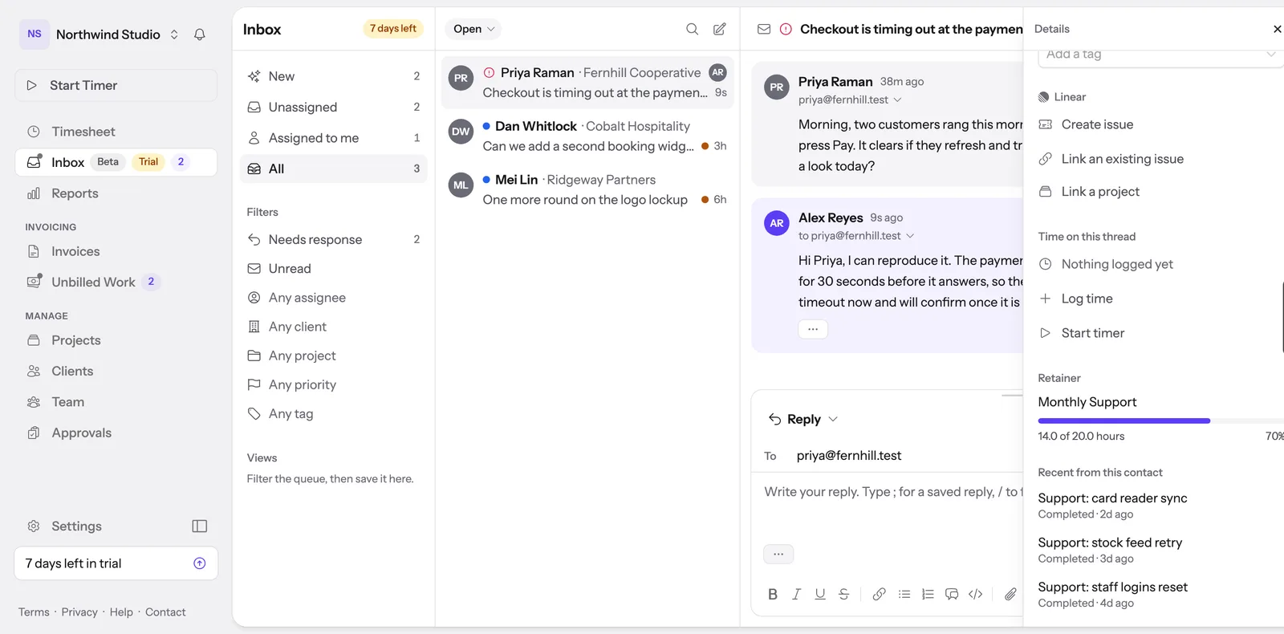Insert a numbered list in reply
The width and height of the screenshot is (1284, 634).
(928, 594)
